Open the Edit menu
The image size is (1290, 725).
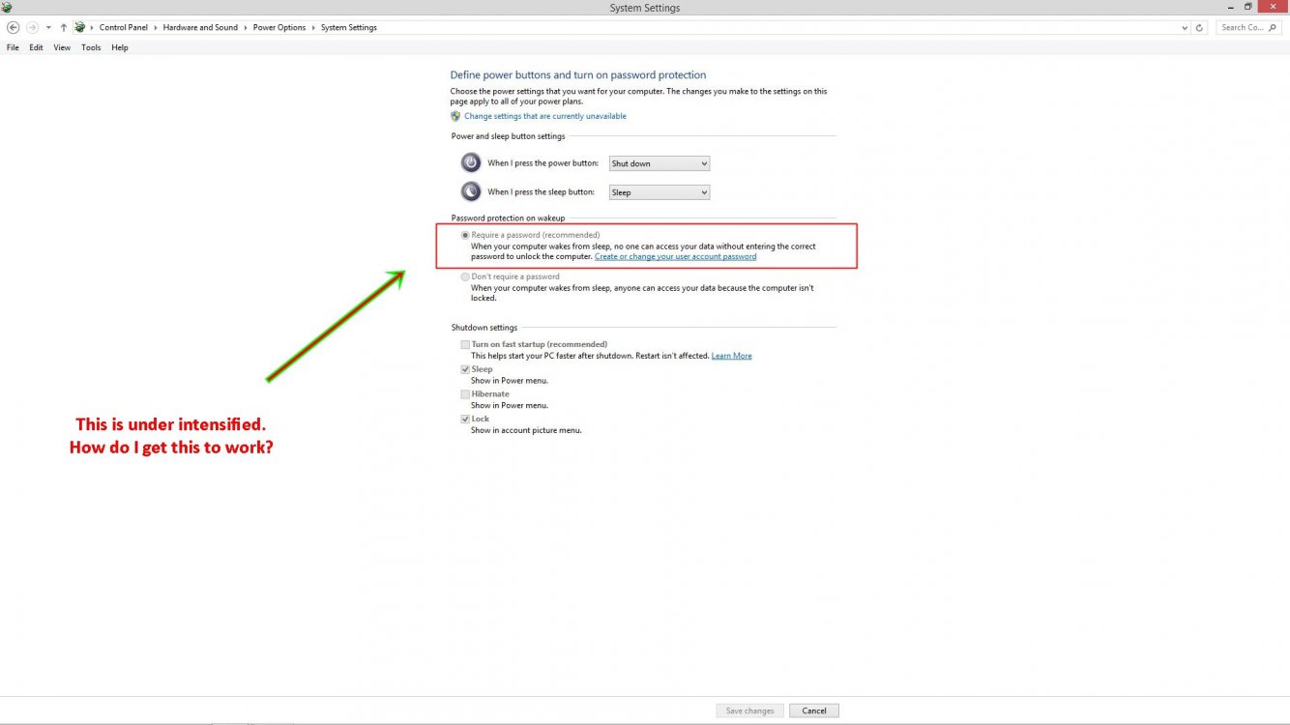[x=36, y=47]
